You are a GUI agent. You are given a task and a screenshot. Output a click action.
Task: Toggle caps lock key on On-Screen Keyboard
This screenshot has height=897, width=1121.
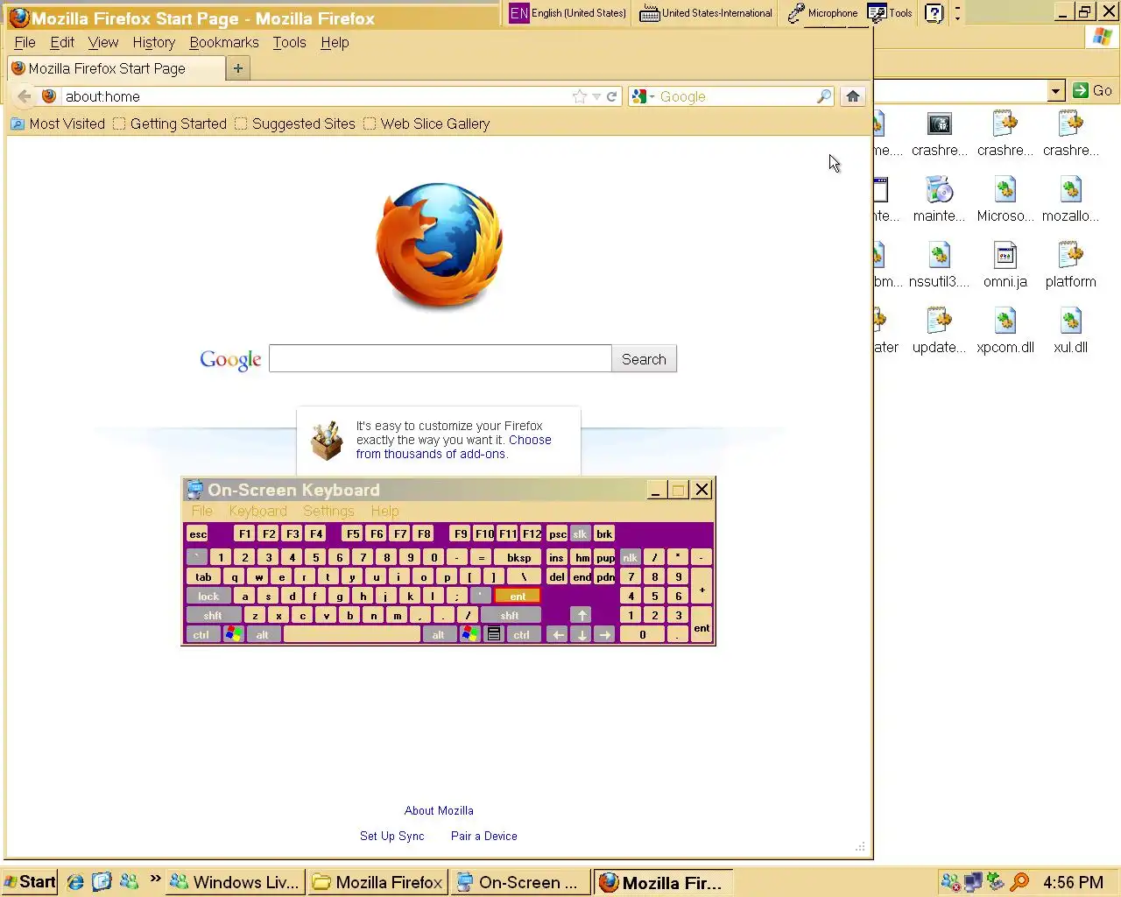208,596
